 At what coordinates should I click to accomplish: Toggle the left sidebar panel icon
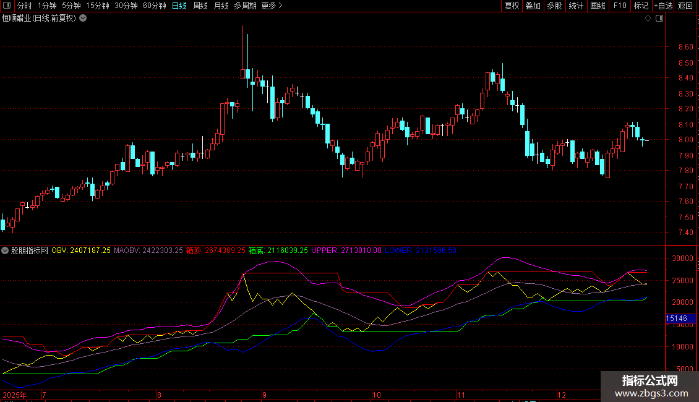[7, 6]
